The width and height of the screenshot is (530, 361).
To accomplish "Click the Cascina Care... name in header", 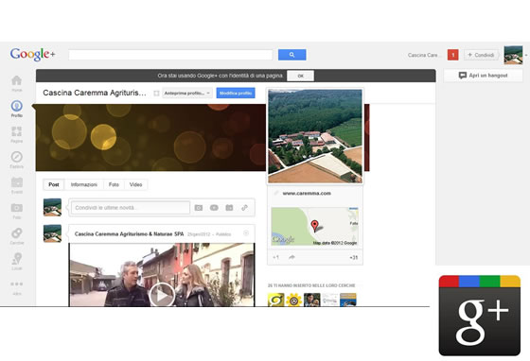I will pos(423,55).
